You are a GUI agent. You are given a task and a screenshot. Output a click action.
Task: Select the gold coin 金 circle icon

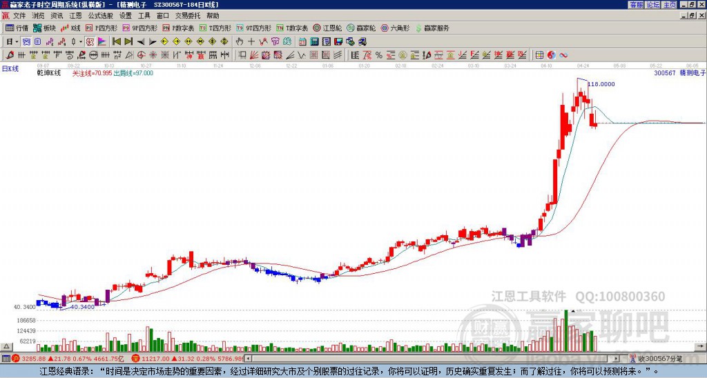pos(403,55)
